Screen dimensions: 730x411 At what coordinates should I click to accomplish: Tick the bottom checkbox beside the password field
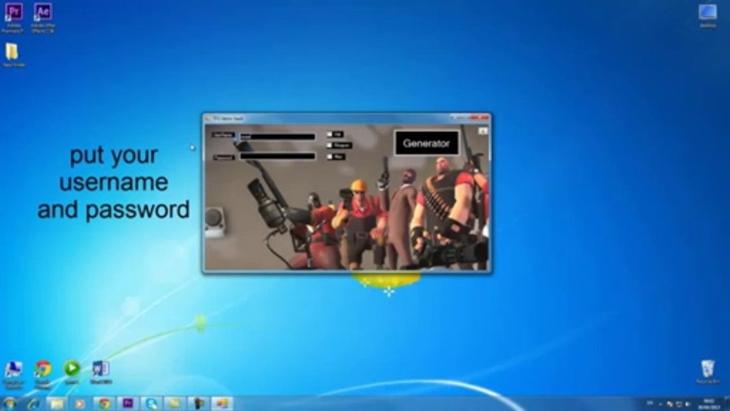click(x=329, y=156)
